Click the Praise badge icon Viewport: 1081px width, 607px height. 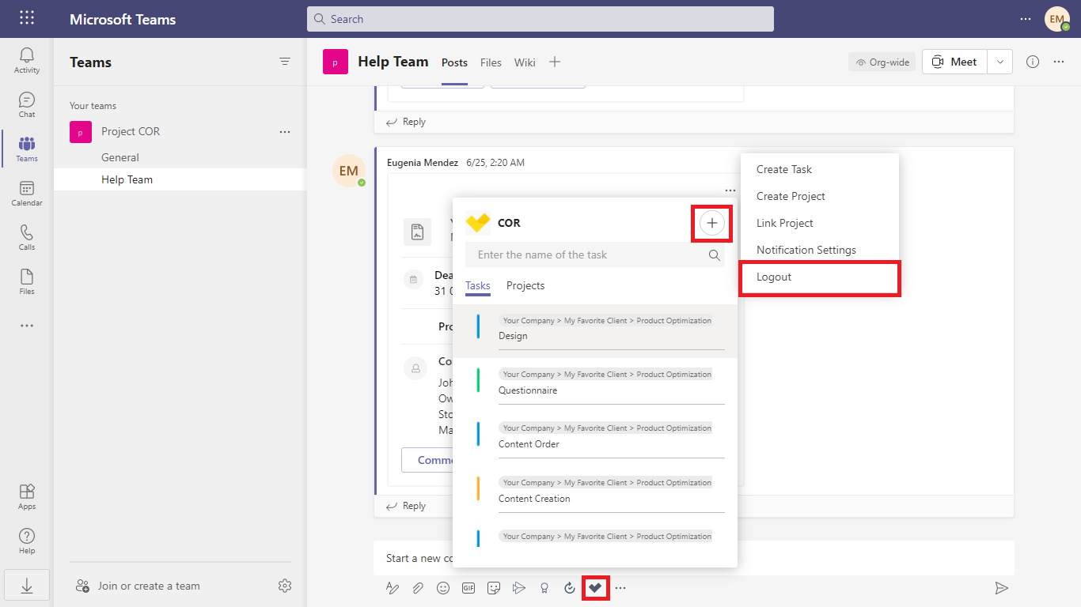544,587
